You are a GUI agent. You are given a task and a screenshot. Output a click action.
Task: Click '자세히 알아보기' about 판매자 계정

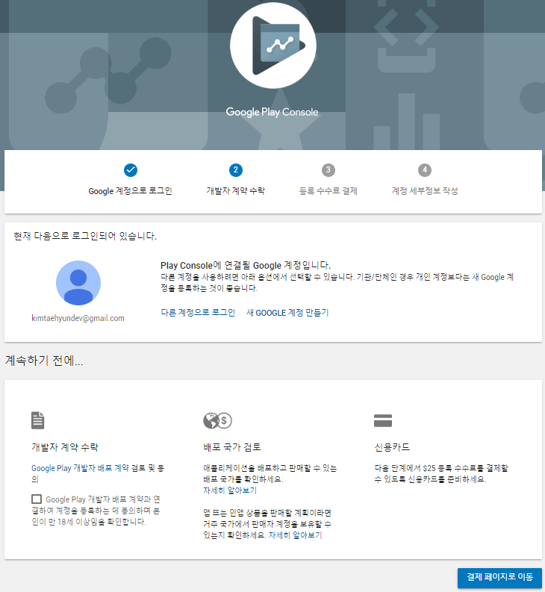click(295, 535)
